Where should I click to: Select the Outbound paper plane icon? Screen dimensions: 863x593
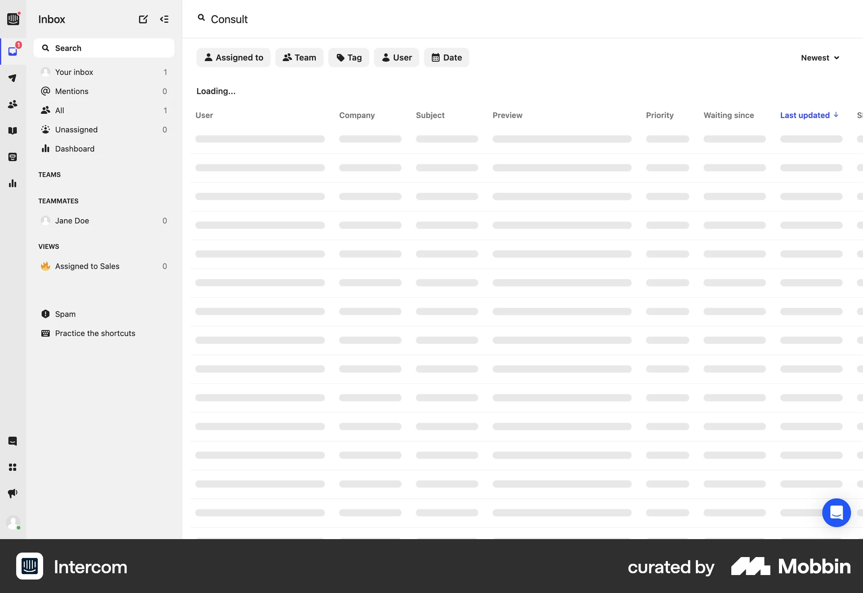(13, 78)
